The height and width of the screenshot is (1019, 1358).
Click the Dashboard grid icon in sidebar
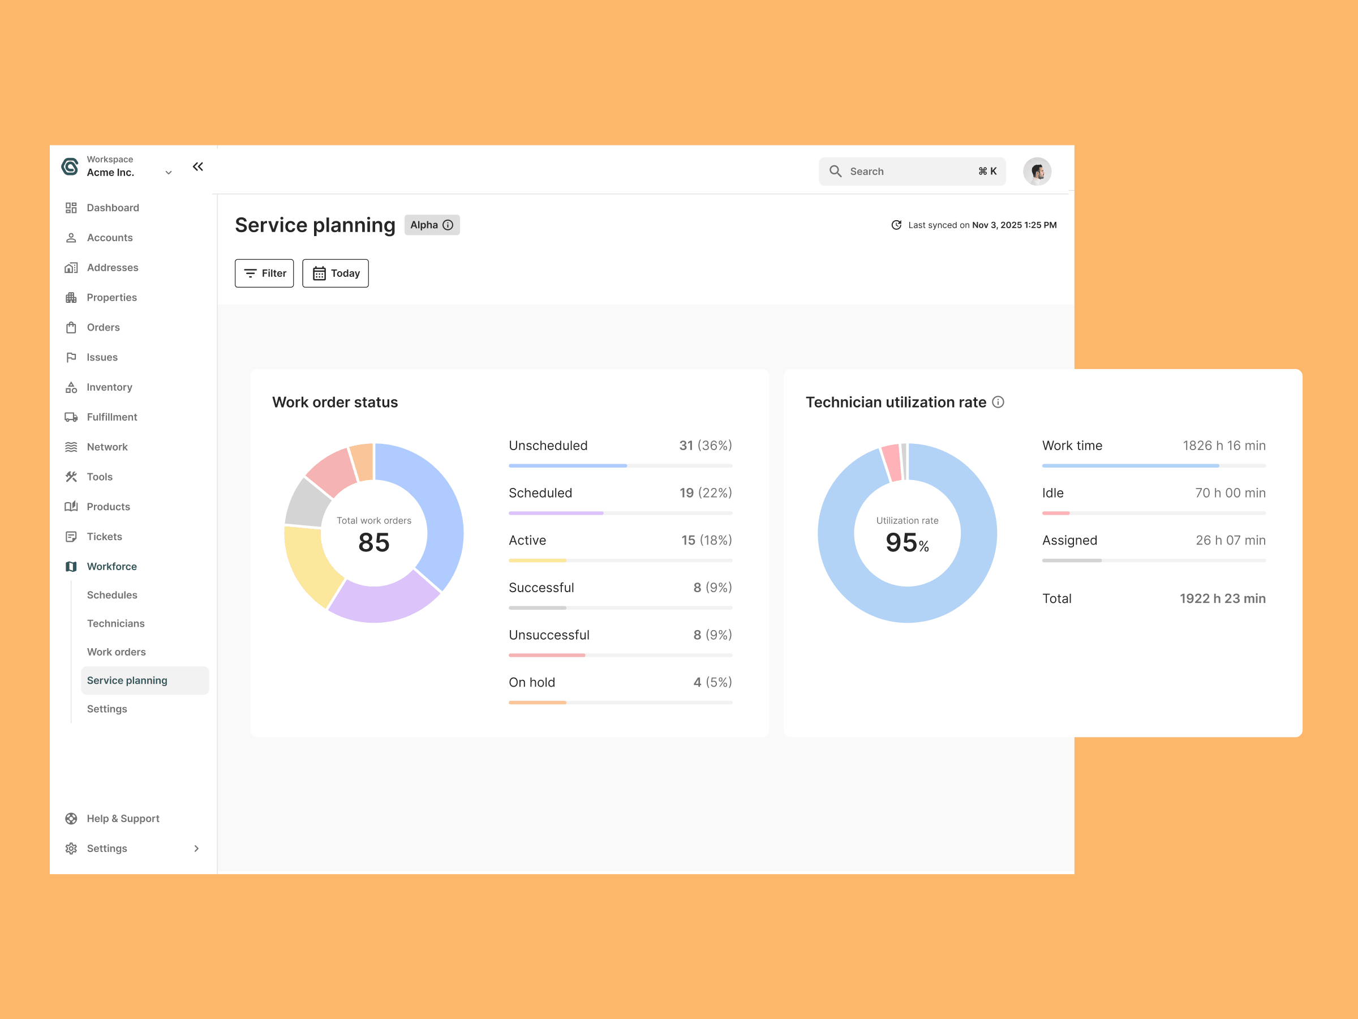71,208
